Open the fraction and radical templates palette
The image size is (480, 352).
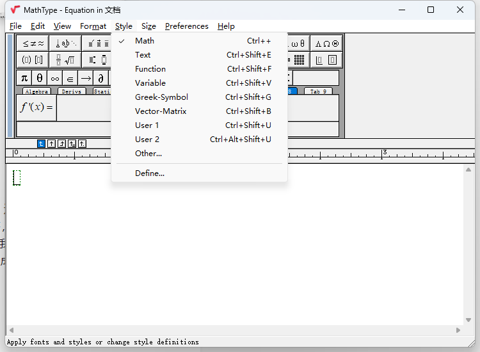(65, 60)
